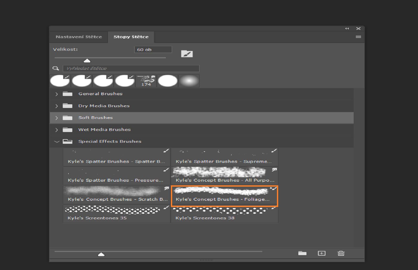This screenshot has height=270, width=418.
Task: Open brush settings via the brush-folder icon
Action: point(187,54)
